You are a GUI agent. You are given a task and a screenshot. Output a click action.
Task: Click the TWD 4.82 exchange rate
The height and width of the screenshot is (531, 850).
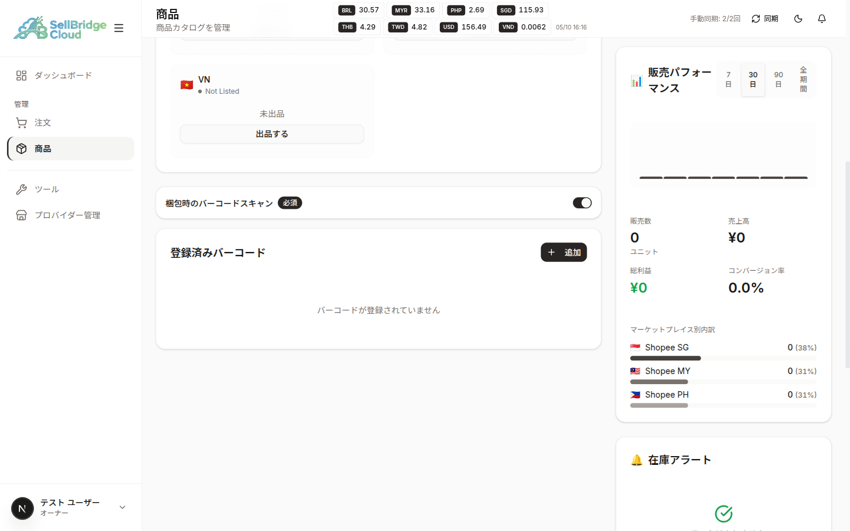click(408, 27)
